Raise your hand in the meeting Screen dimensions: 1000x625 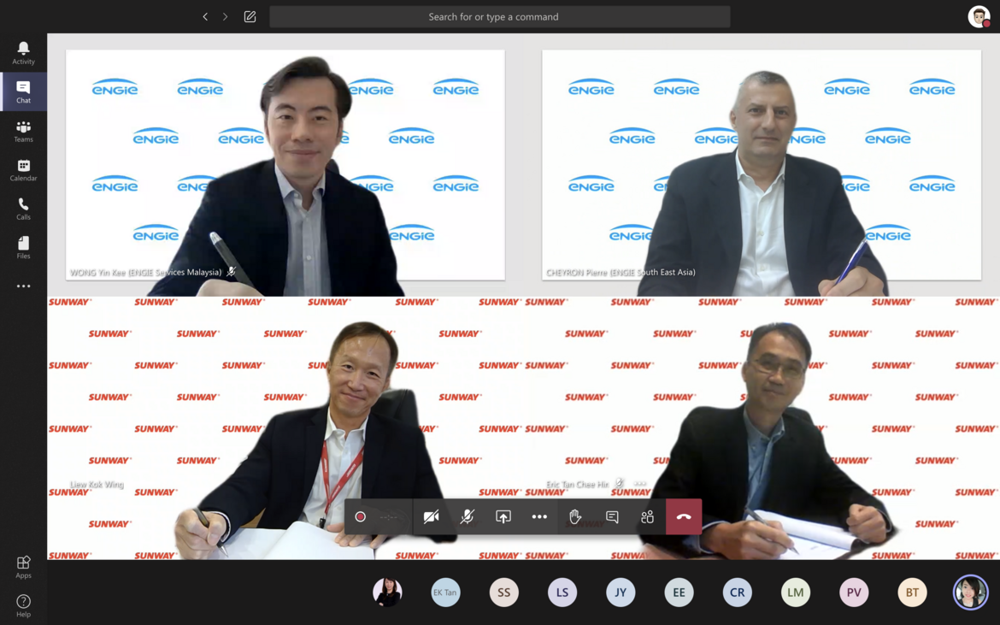[x=575, y=516]
